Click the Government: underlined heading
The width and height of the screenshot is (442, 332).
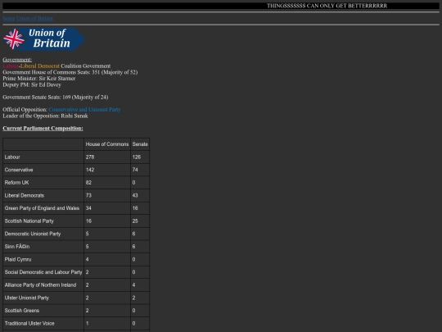pyautogui.click(x=17, y=60)
